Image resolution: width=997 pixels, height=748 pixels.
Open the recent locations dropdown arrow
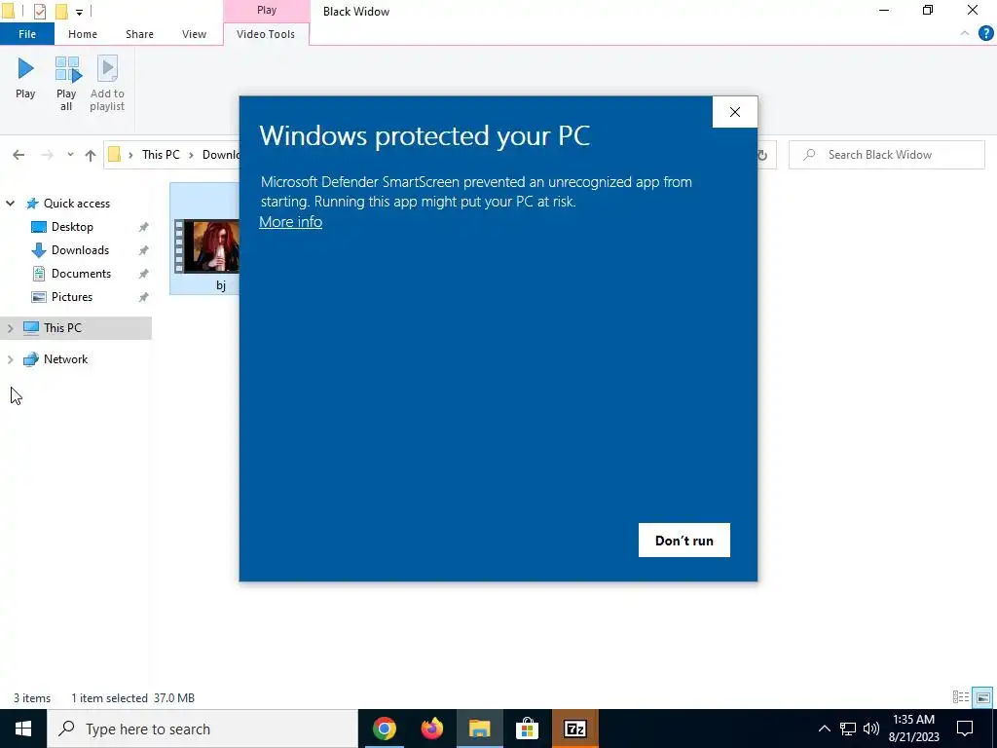click(x=70, y=155)
